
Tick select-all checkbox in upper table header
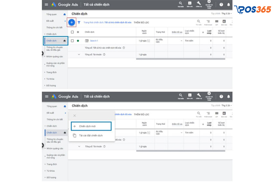(x=72, y=32)
